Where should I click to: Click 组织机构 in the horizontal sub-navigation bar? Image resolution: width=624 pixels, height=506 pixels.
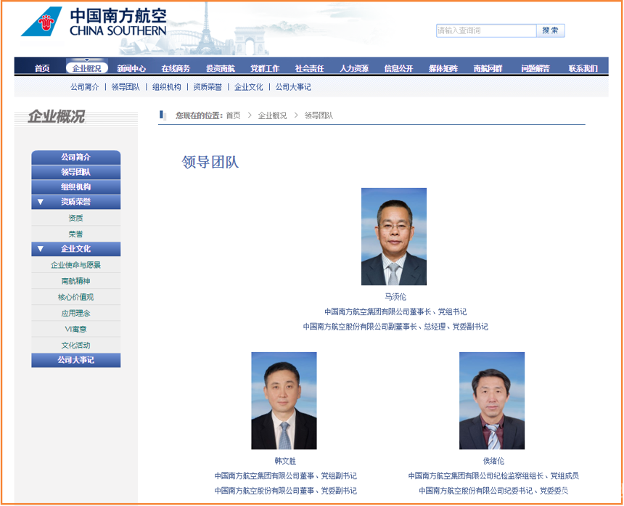pos(167,87)
